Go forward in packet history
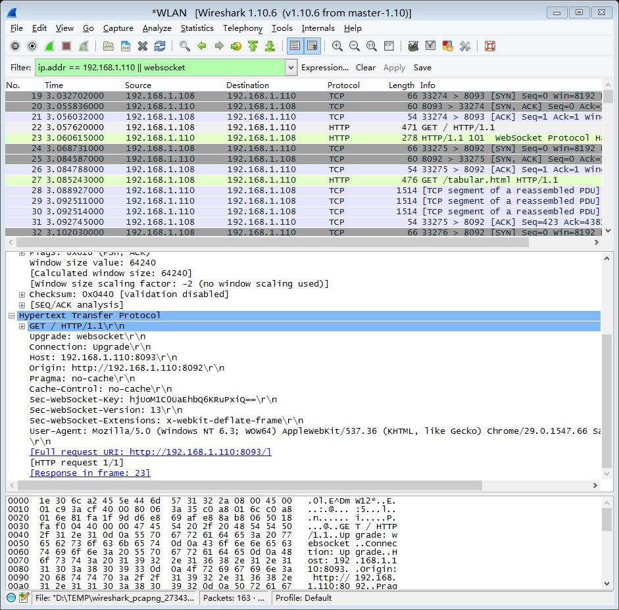Screen dimensions: 619x610 pos(218,46)
